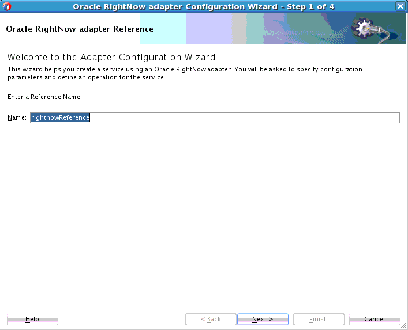408x330 pixels.
Task: Click the 'Enter a Reference Name.' text
Action: pos(44,97)
